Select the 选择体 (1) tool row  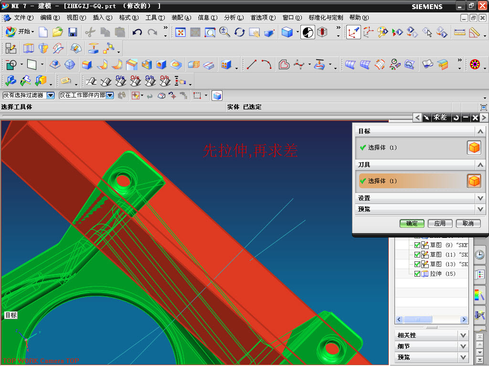click(411, 181)
